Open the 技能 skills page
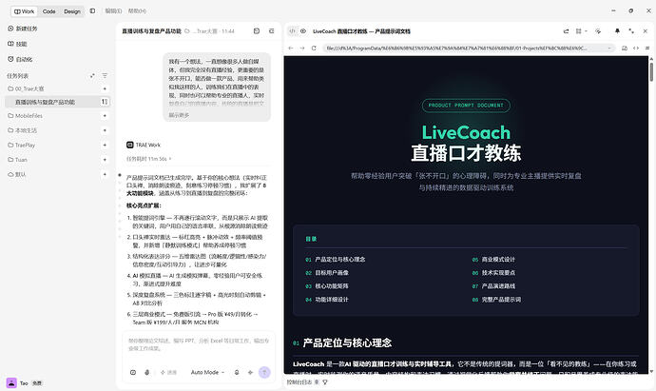The height and width of the screenshot is (391, 656). click(17, 44)
